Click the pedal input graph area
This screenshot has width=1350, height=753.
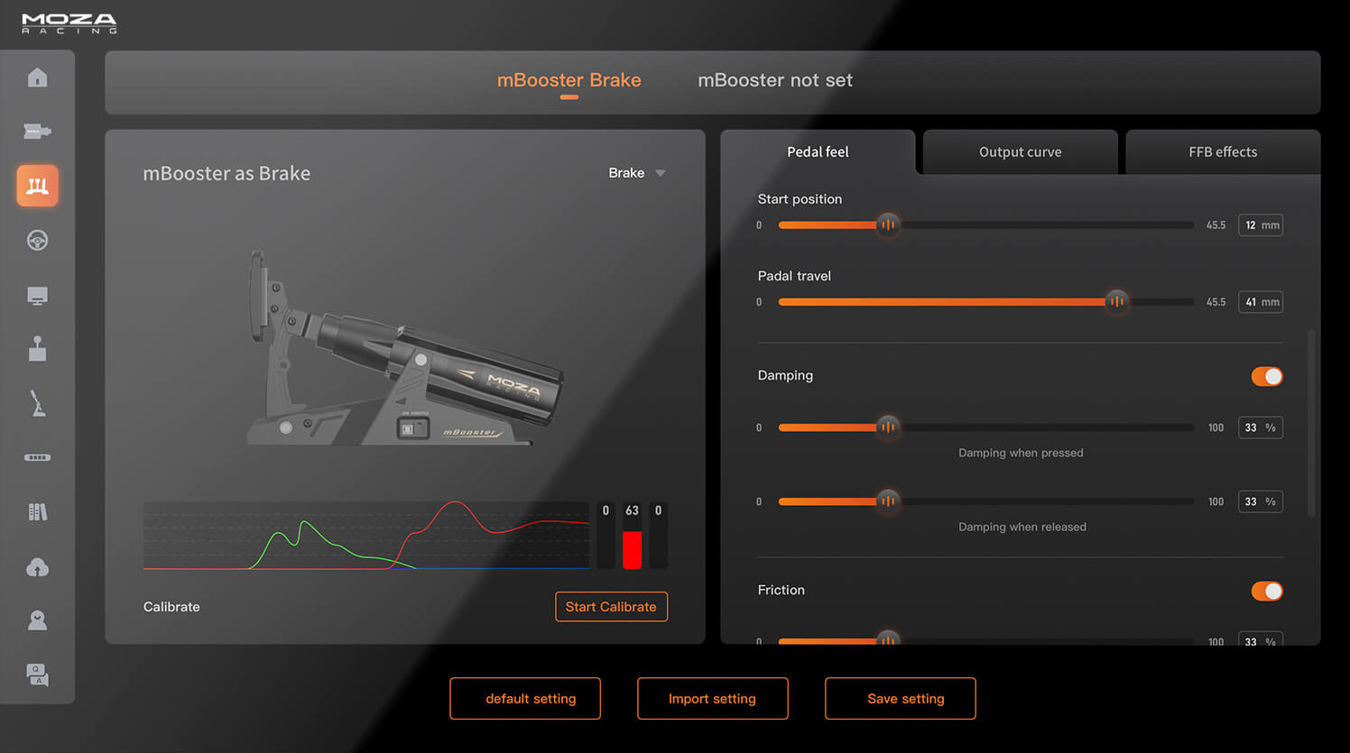pos(366,536)
